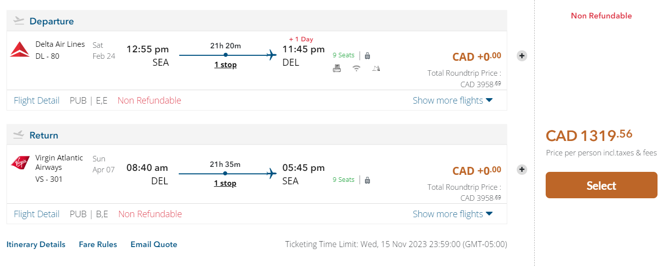
Task: Open Itinerary Details
Action: click(x=36, y=245)
